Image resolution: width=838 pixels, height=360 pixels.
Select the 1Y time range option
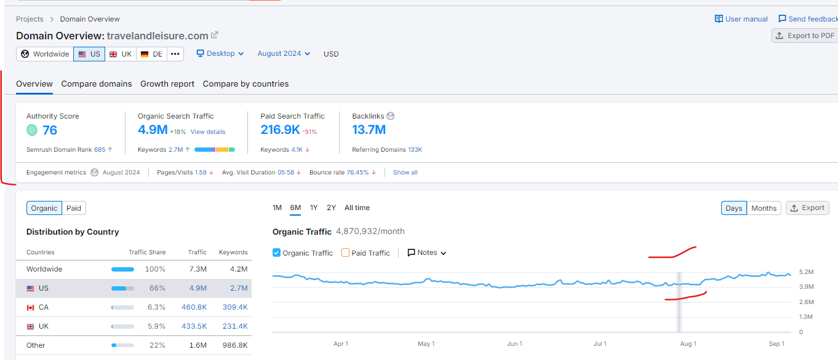coord(314,208)
